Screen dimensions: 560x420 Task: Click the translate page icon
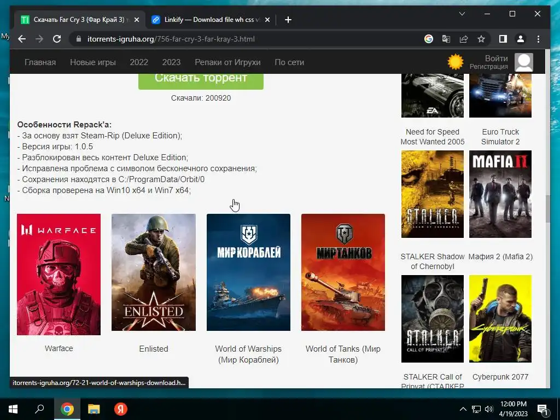tap(446, 39)
